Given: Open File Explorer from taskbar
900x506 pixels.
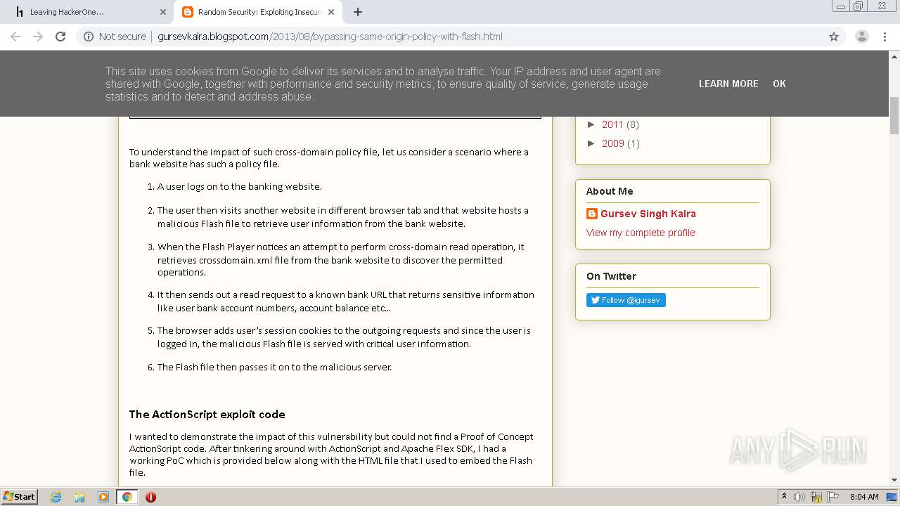Looking at the screenshot, I should 79,497.
